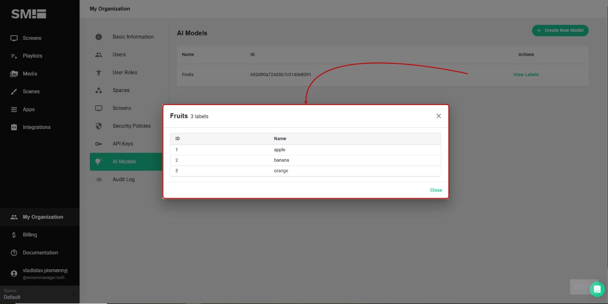
Task: Select the User Roles tab
Action: 125,73
